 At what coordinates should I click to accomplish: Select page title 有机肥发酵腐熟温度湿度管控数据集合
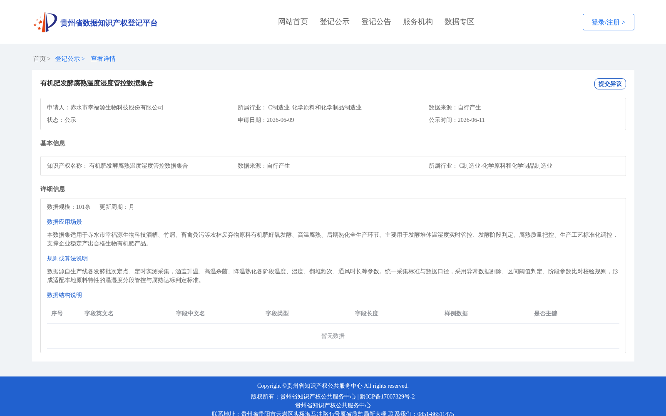click(97, 83)
